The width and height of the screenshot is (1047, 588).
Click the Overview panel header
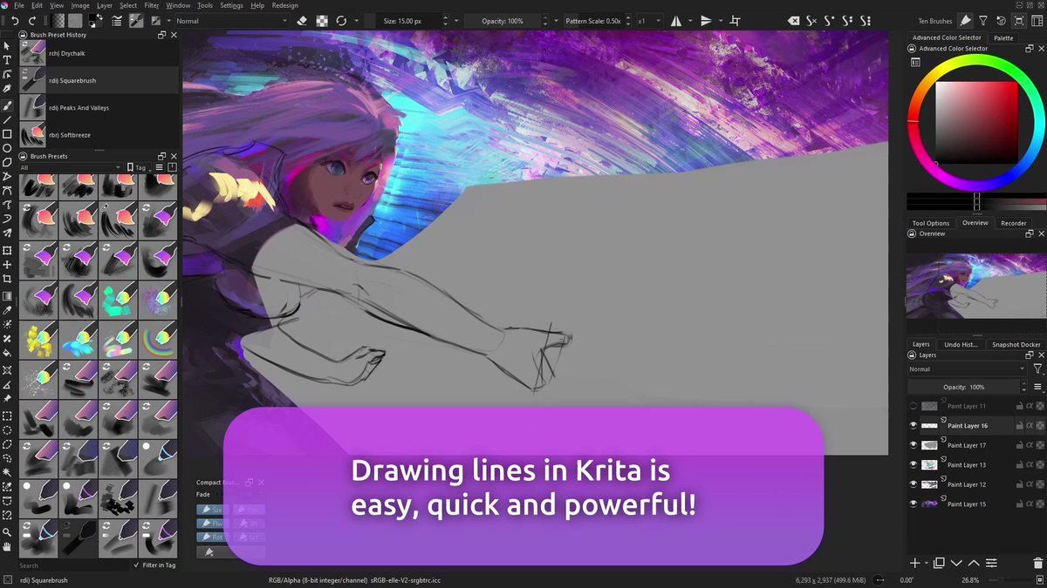931,233
